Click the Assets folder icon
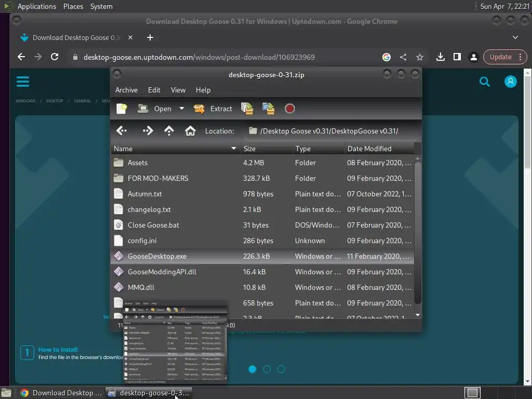Screen dimensions: 532x399 click(118, 163)
